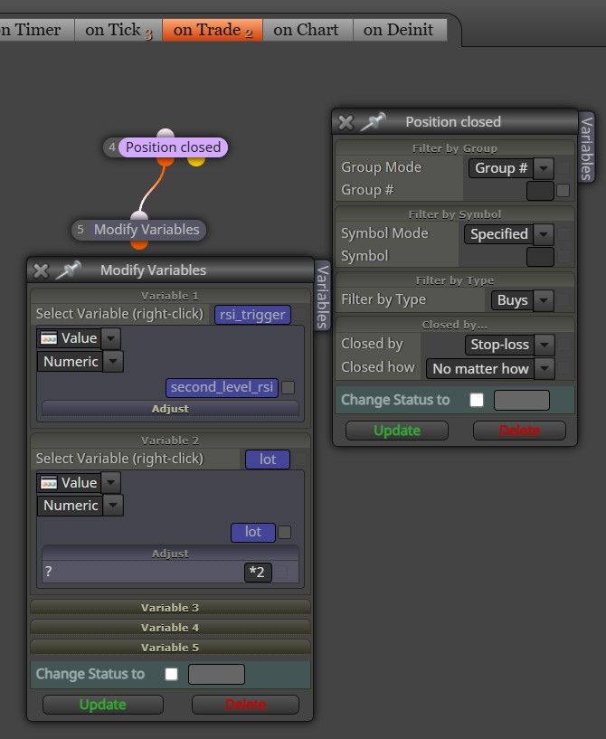
Task: Click the yellow output connector of Position closed node
Action: click(x=196, y=161)
